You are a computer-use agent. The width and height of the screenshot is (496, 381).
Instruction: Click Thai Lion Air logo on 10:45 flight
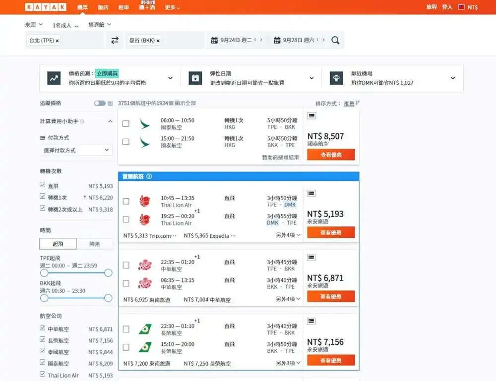coord(145,201)
